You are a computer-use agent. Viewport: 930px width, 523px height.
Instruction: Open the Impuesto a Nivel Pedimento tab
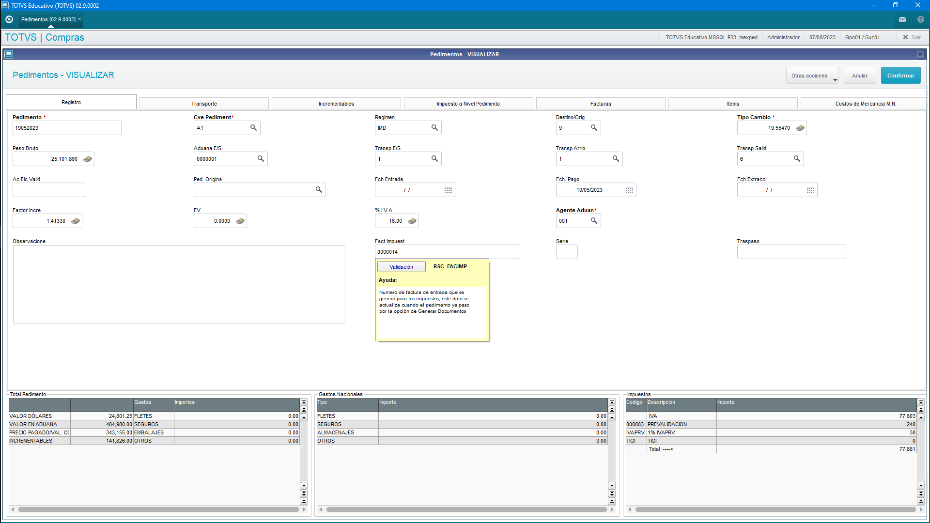468,104
